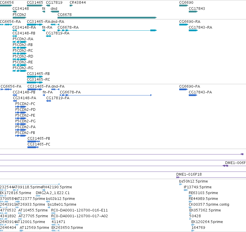The width and height of the screenshot is (246, 232).
Task: Click protein CG6678-PA
Action: pyautogui.click(x=70, y=92)
